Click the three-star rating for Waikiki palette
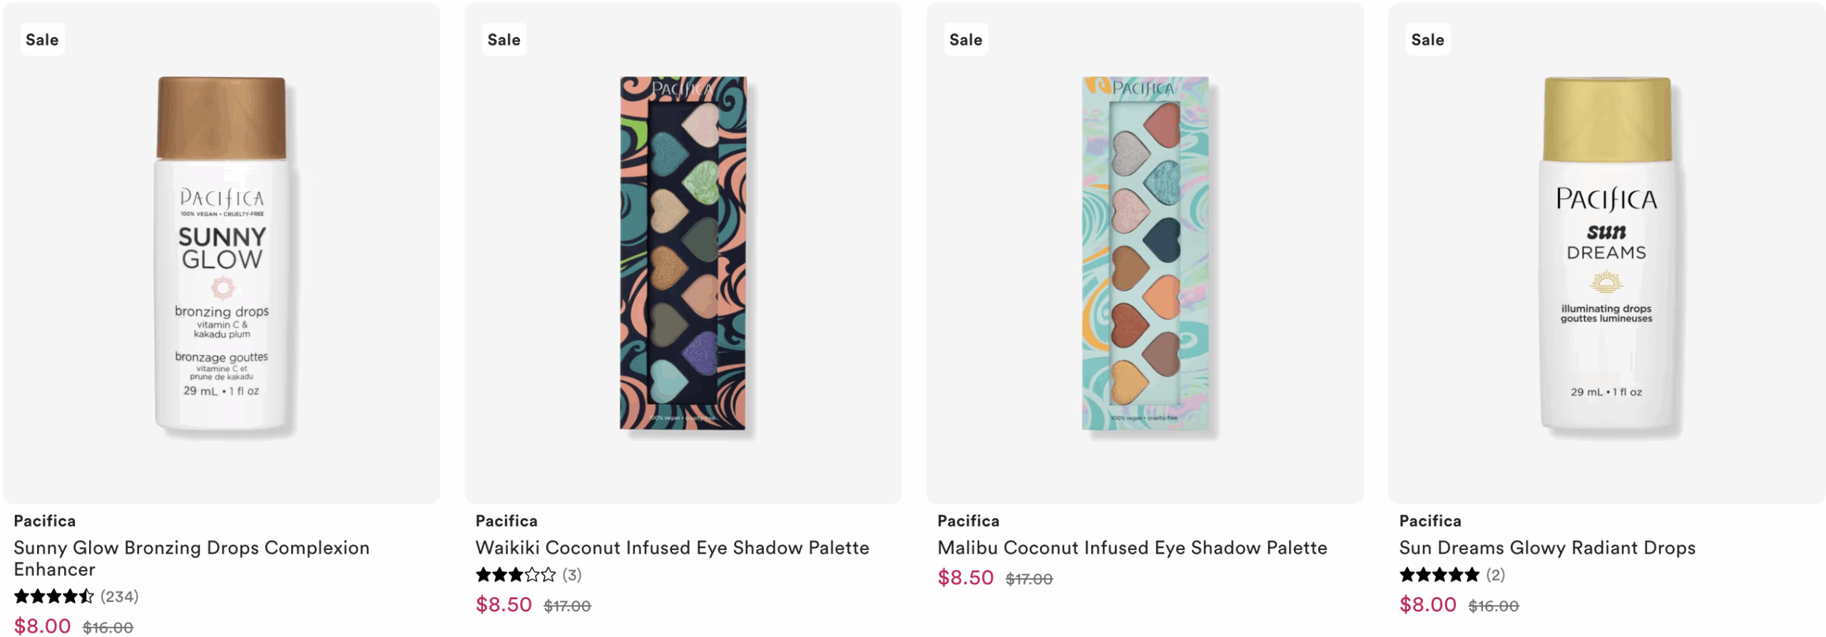The height and width of the screenshot is (637, 1826). 515,575
